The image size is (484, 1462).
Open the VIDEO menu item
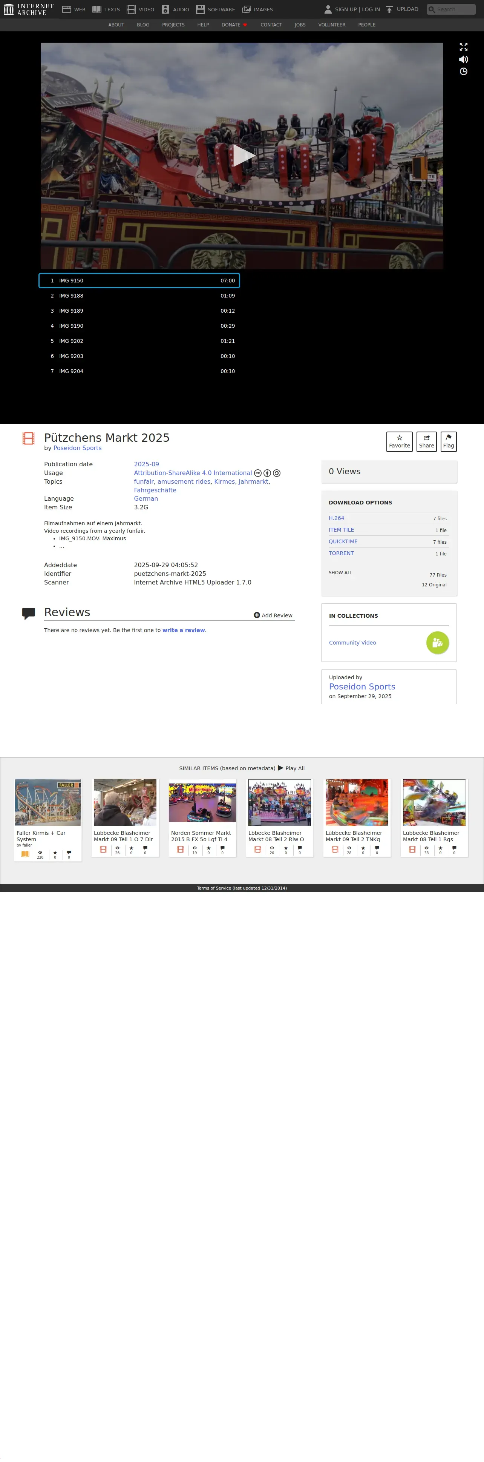point(141,10)
